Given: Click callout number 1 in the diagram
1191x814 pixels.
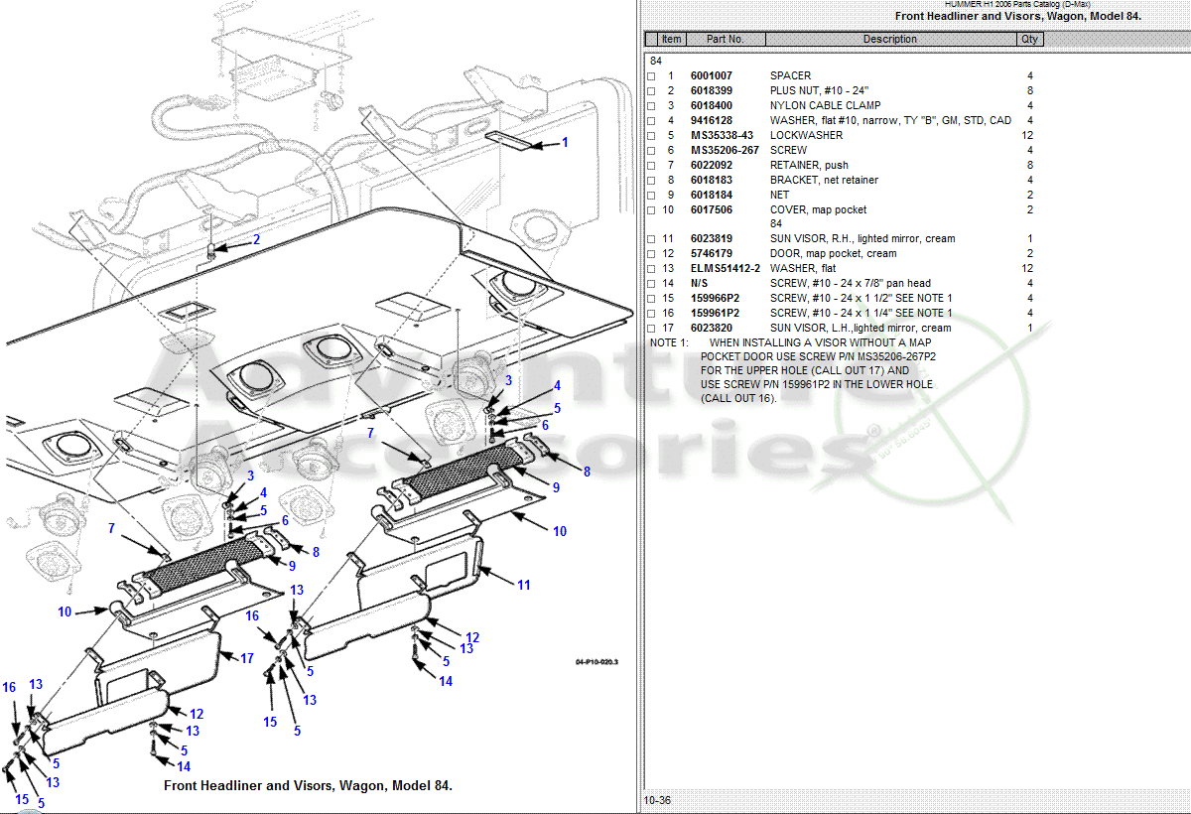Looking at the screenshot, I should (x=566, y=143).
